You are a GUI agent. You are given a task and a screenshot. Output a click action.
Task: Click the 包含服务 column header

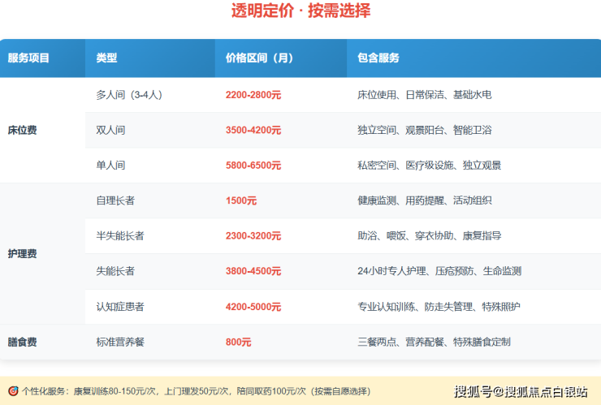(x=378, y=58)
